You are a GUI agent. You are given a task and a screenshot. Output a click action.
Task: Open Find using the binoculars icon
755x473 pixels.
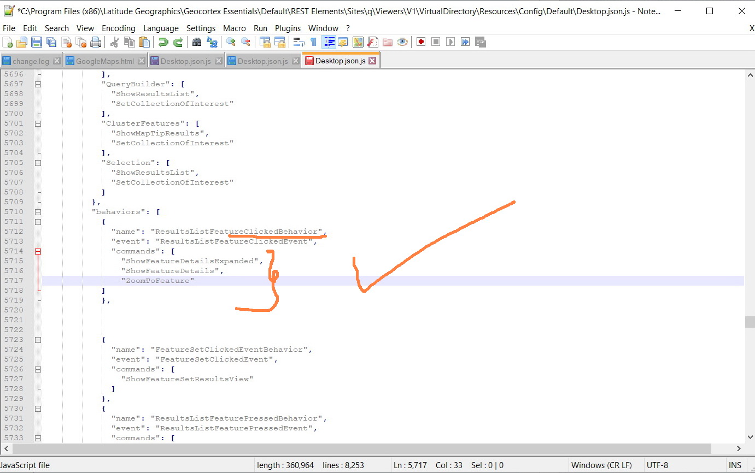click(197, 42)
